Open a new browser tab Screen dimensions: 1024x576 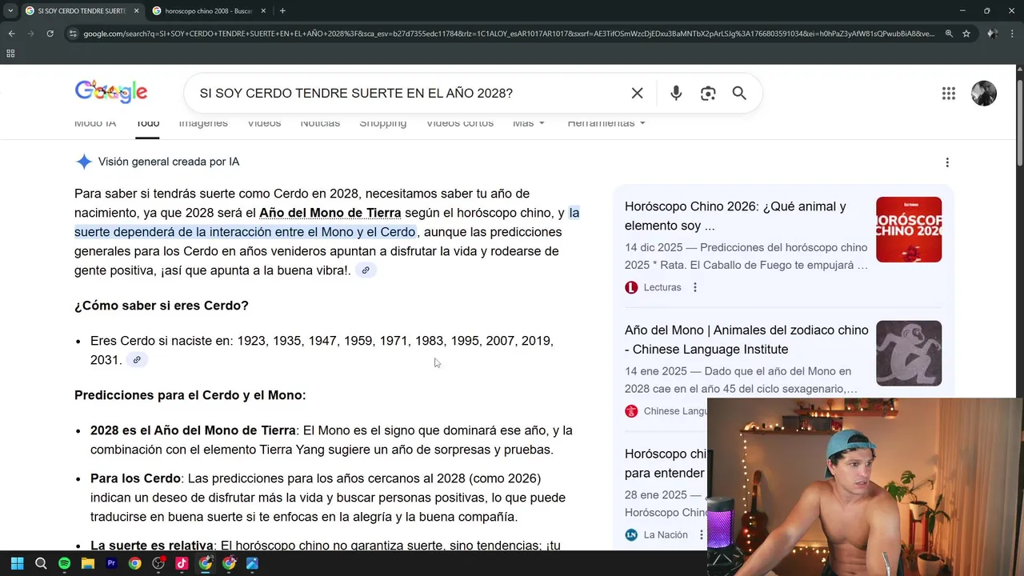pyautogui.click(x=282, y=10)
